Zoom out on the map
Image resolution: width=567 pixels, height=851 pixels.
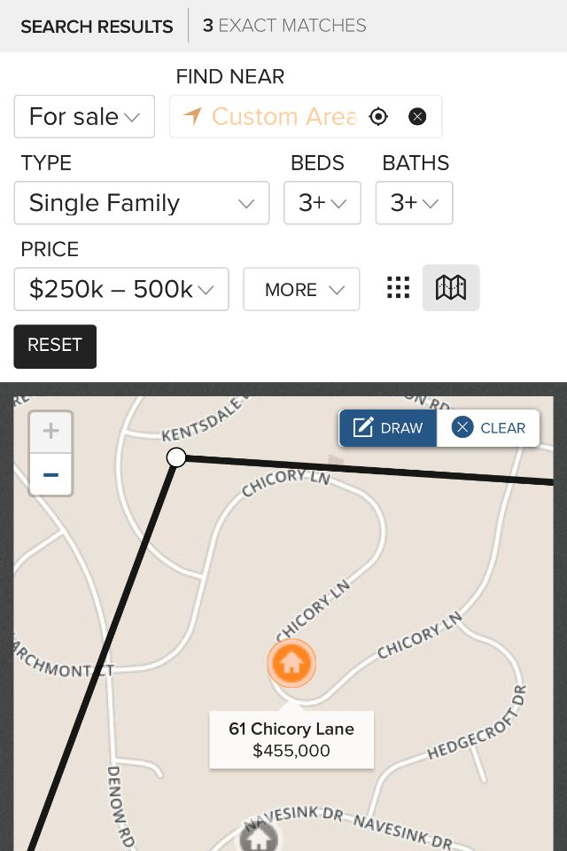click(x=50, y=474)
